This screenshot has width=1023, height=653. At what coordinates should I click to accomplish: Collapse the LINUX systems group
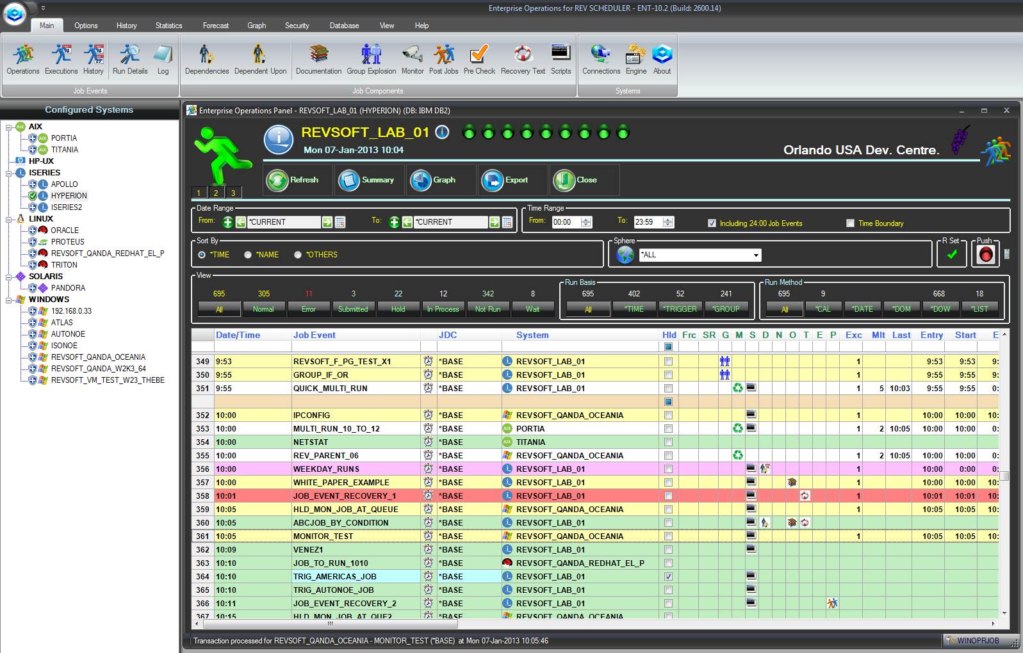click(x=9, y=219)
